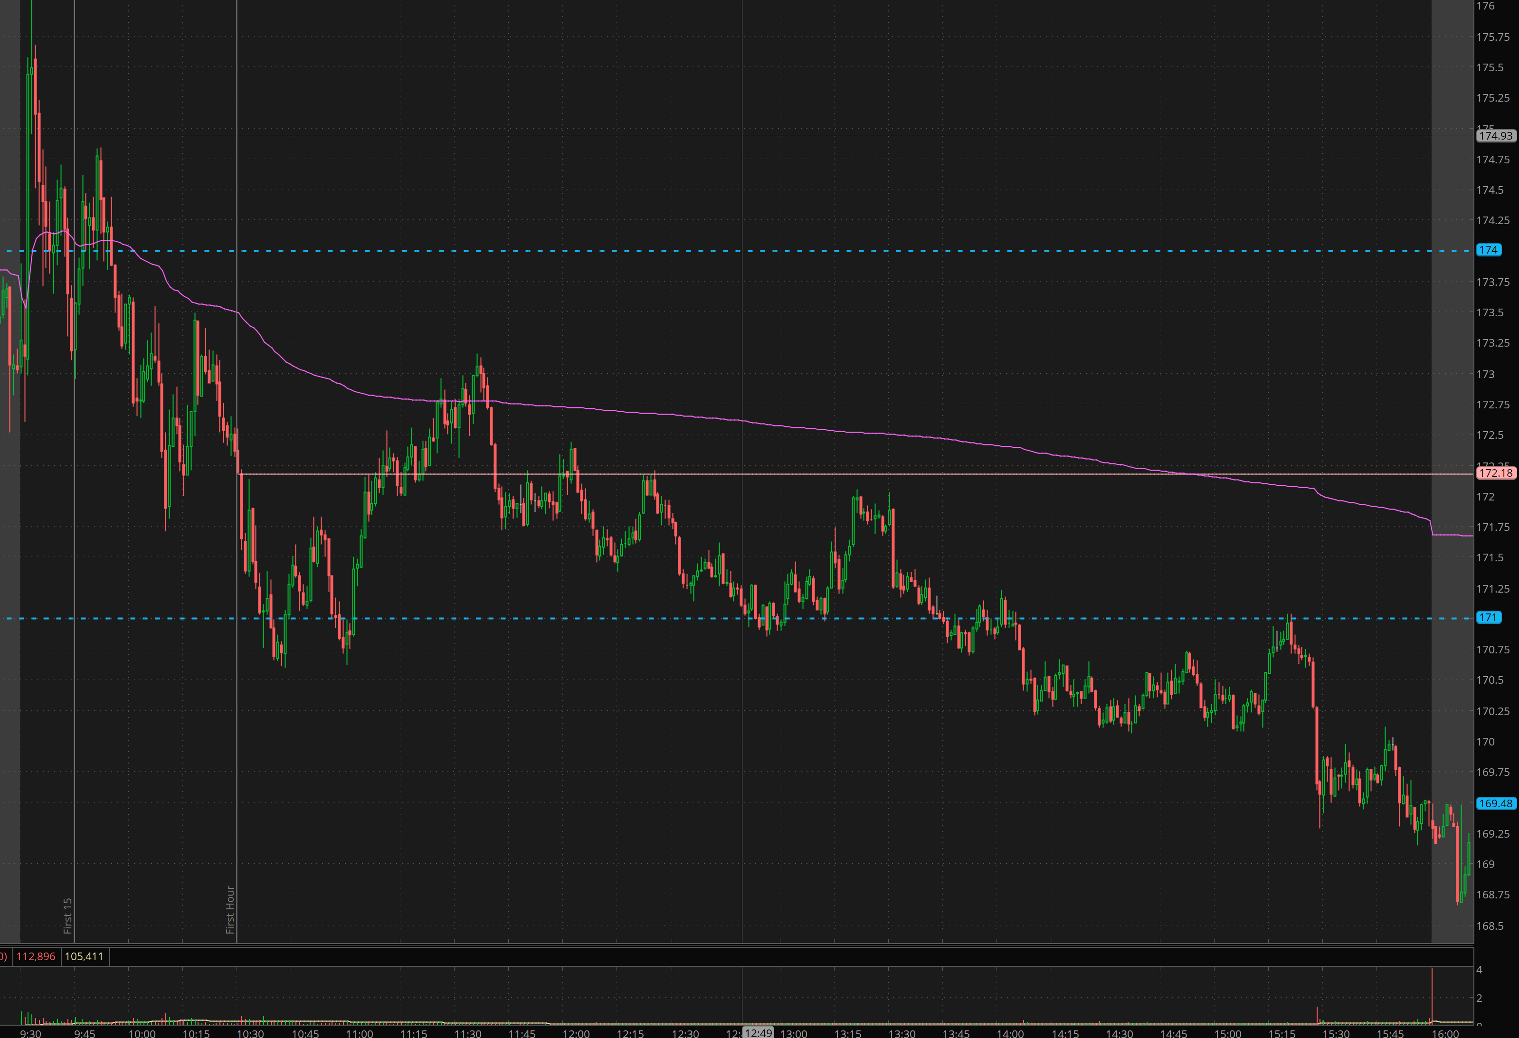Viewport: 1519px width, 1038px height.
Task: Click the 11:00 label on time axis
Action: pyautogui.click(x=360, y=1033)
